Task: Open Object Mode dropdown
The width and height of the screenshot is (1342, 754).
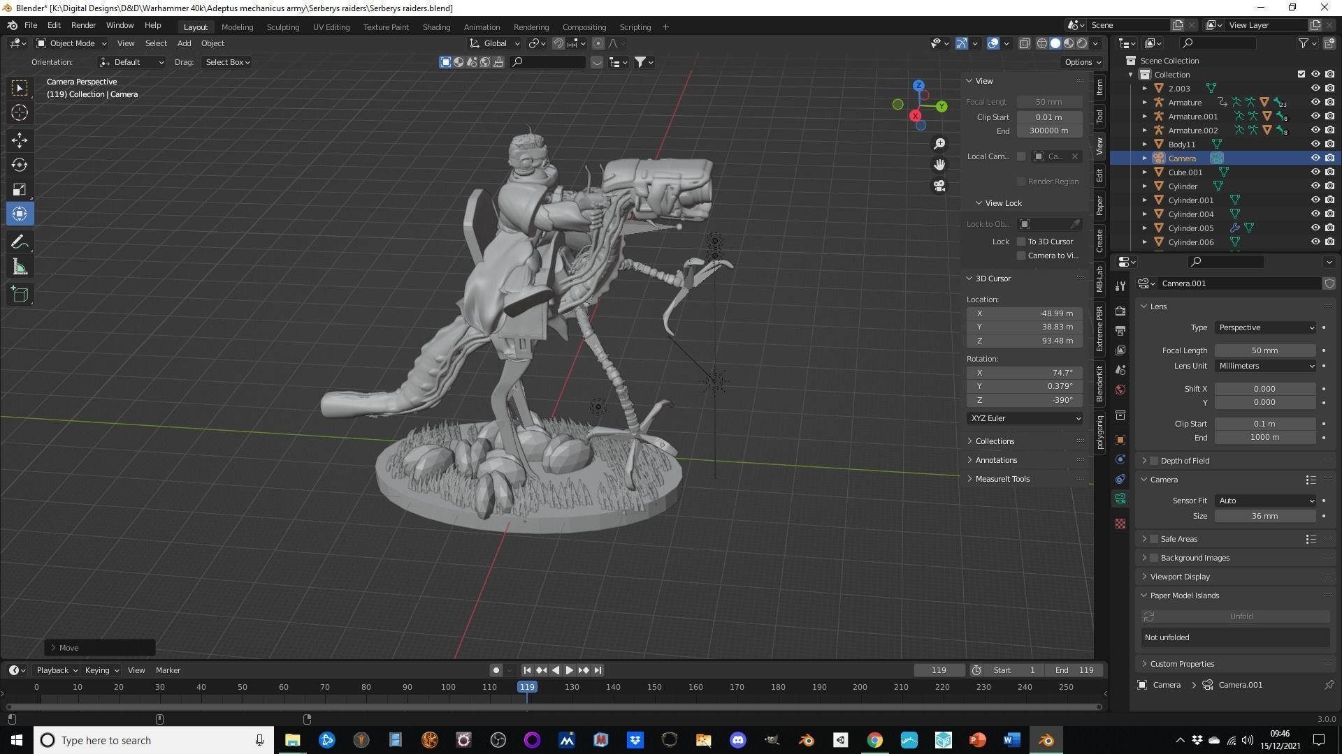Action: tap(71, 43)
